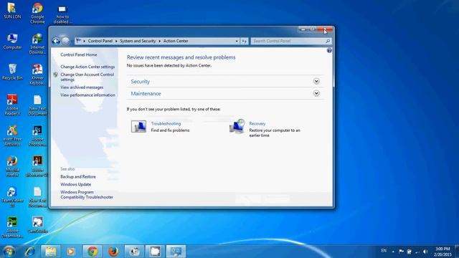Select Adobe Photoshop desktop shortcut
Viewport: 459px width, 258px height.
37,135
